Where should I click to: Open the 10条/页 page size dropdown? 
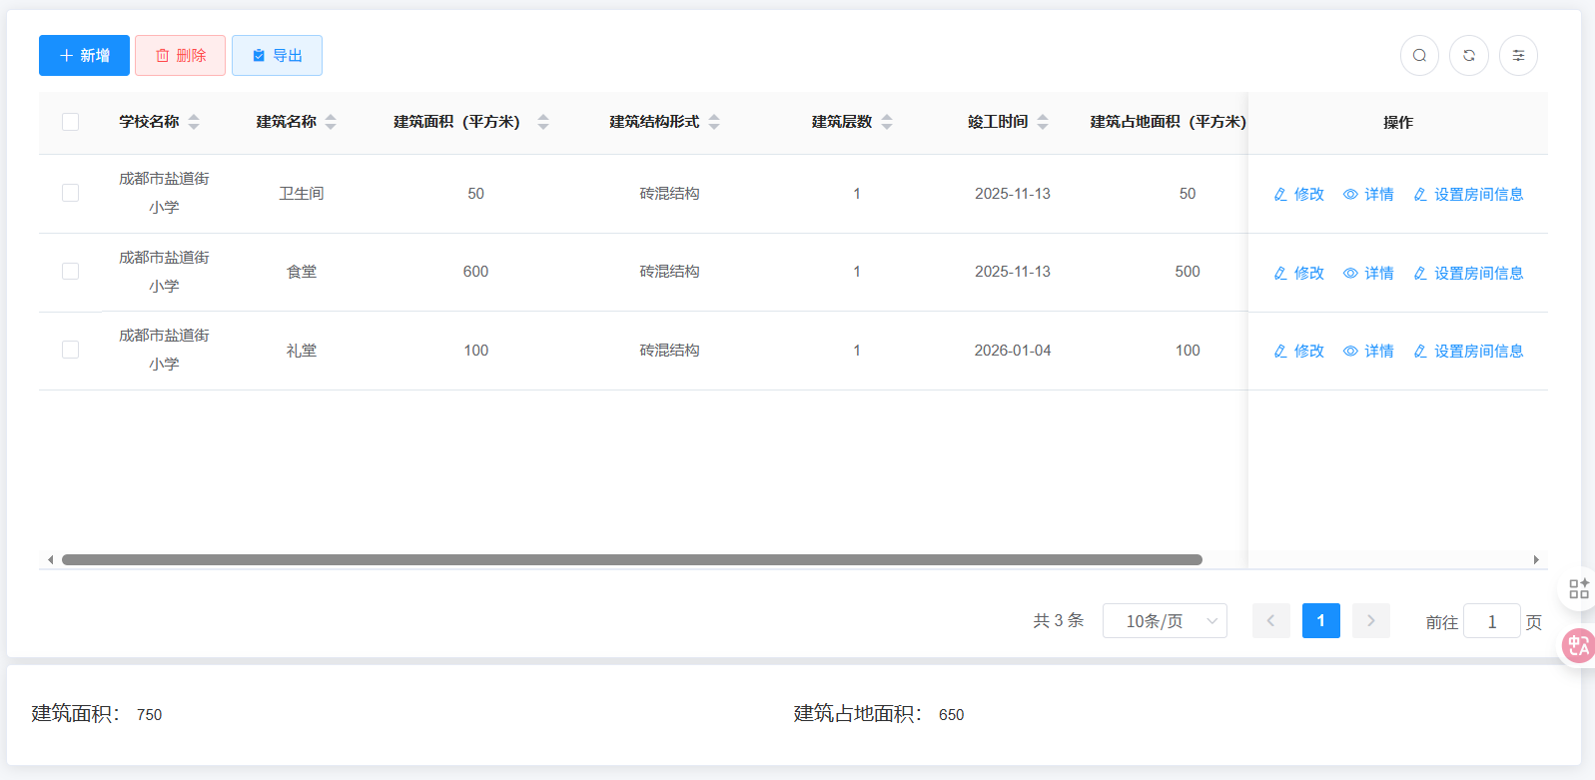1165,621
